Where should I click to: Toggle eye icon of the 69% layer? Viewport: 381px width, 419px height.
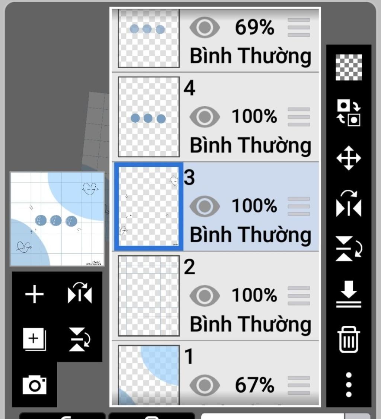coord(205,27)
